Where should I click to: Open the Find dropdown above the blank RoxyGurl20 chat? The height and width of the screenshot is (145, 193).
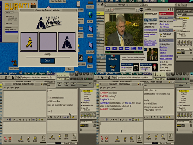18,77
